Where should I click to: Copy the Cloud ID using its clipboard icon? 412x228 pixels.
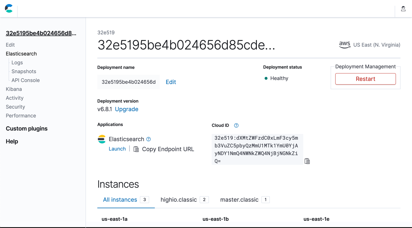coord(307,161)
